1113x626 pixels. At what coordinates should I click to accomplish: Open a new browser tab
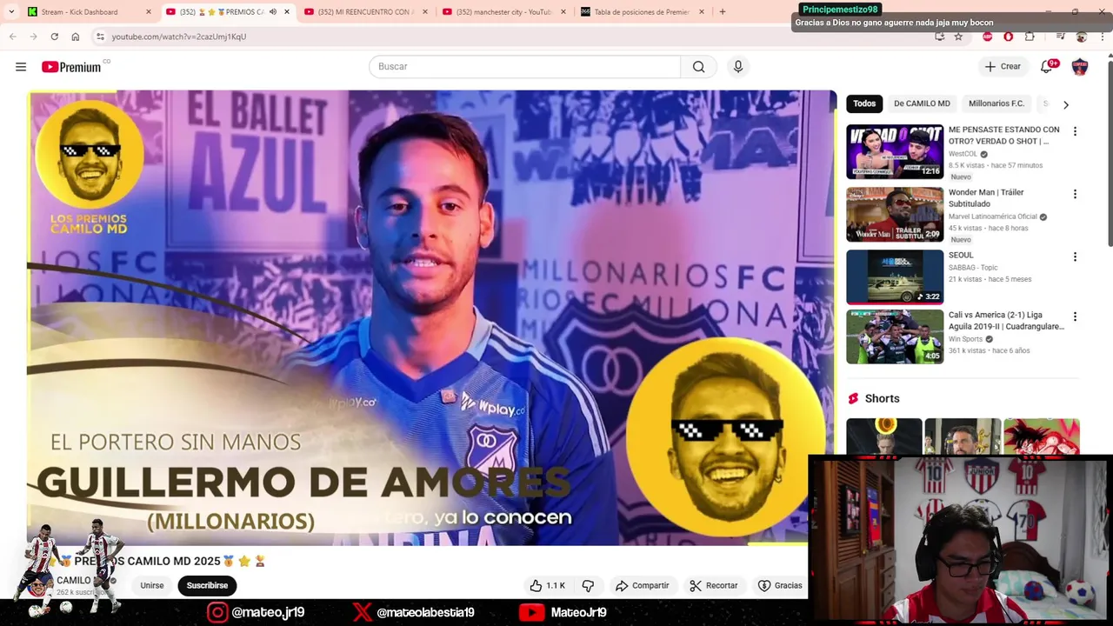pyautogui.click(x=723, y=12)
